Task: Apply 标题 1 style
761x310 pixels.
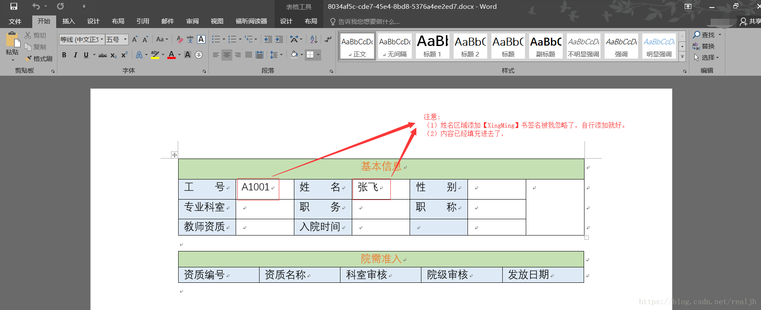Action: [x=432, y=46]
